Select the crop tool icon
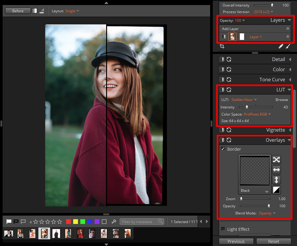This screenshot has width=297, height=246. point(222,46)
